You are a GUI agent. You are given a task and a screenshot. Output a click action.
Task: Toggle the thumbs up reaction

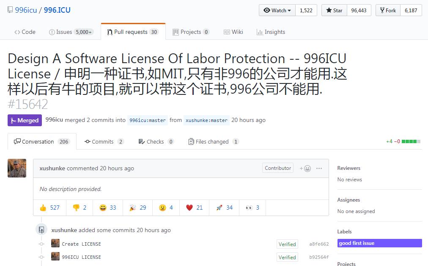coord(49,208)
